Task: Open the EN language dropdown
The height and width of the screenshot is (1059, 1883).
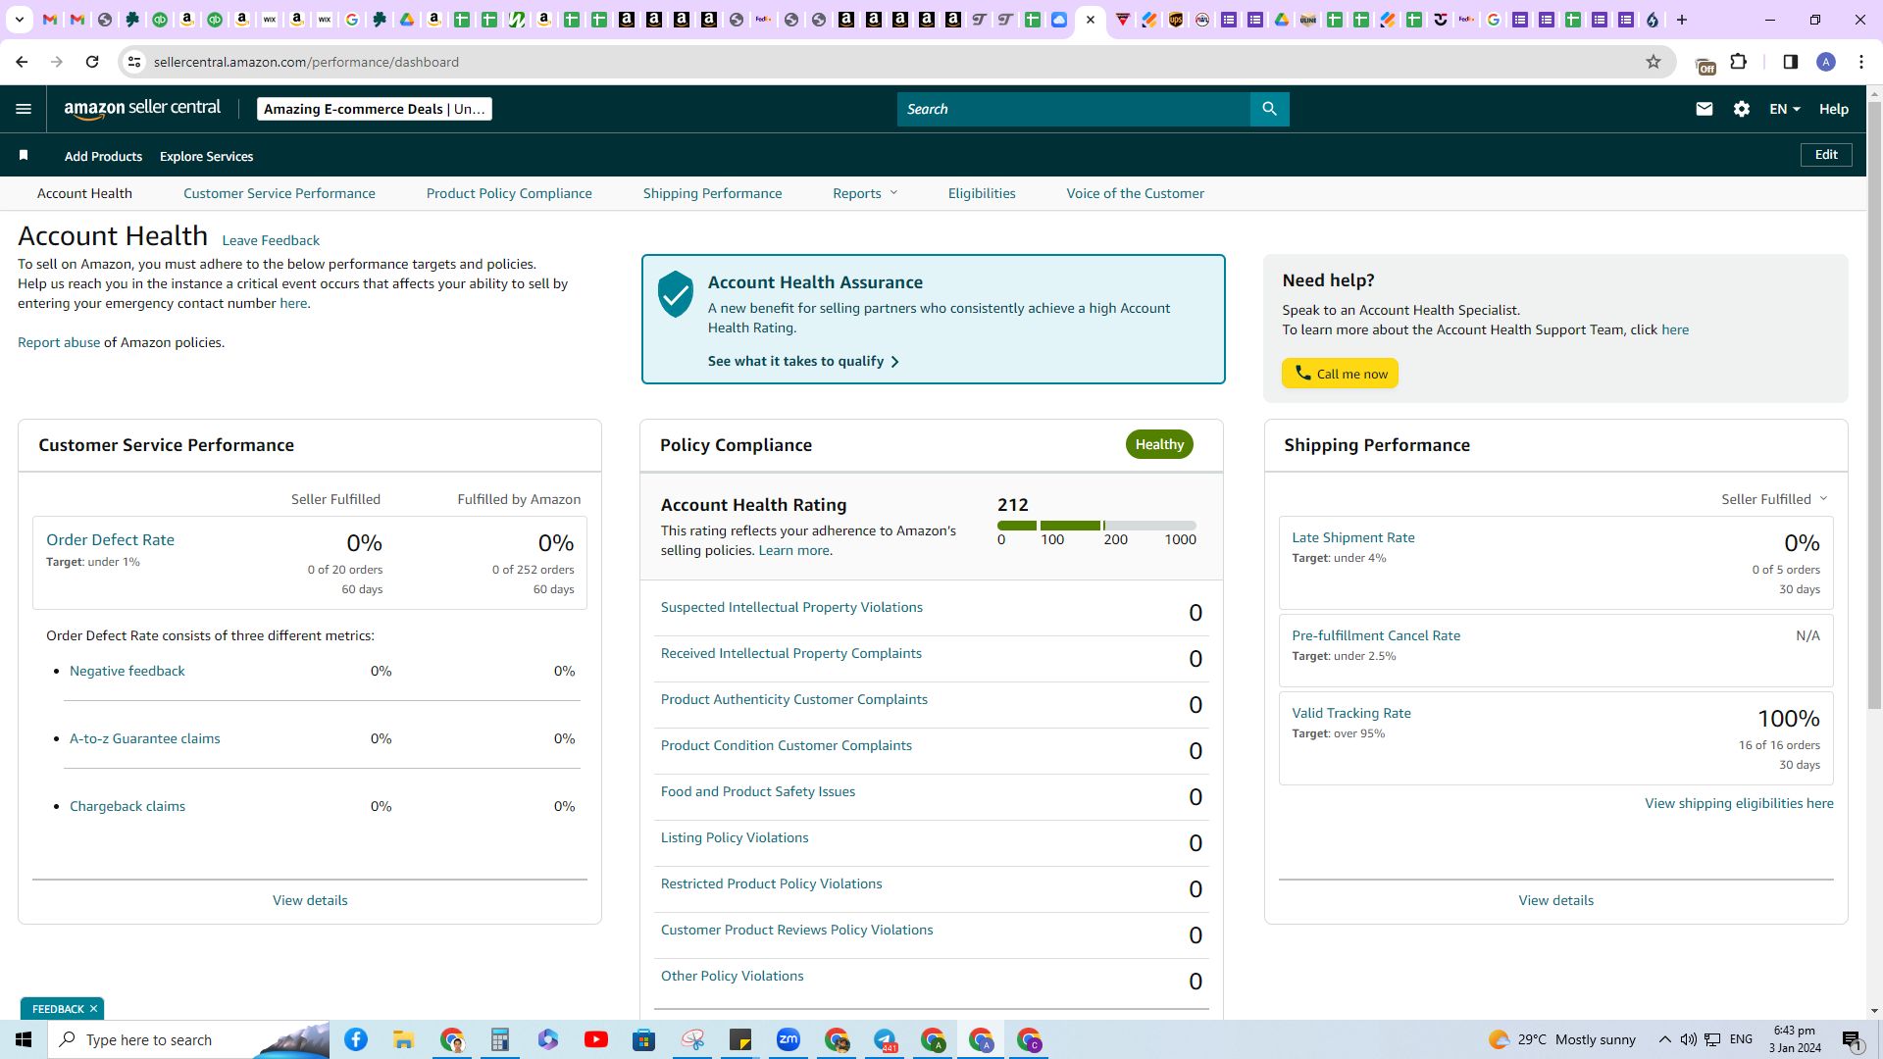Action: (1785, 109)
